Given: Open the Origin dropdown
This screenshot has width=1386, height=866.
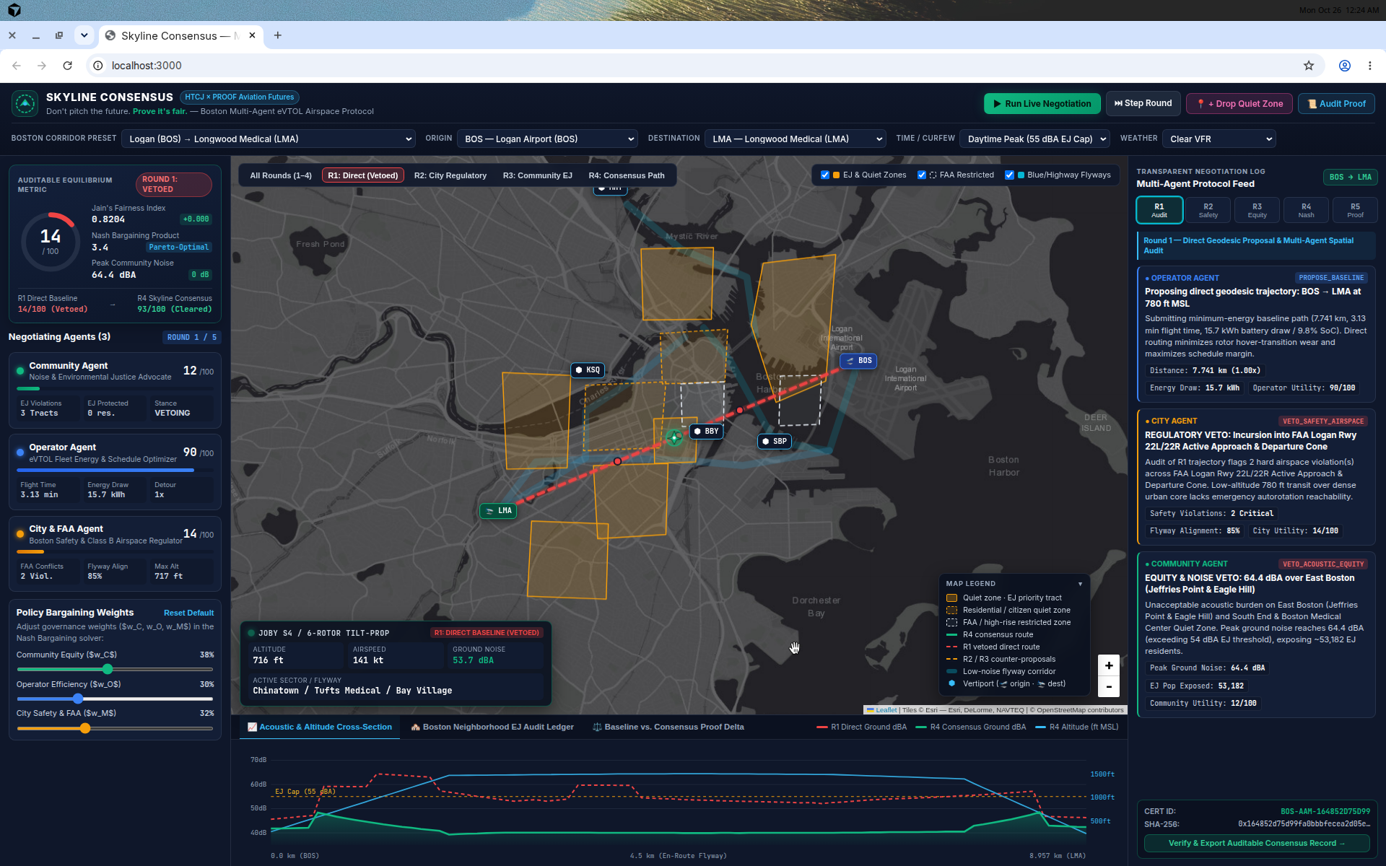Looking at the screenshot, I should pos(547,139).
